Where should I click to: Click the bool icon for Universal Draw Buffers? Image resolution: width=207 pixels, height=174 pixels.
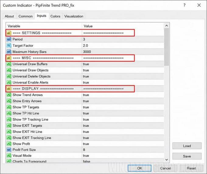[9, 64]
